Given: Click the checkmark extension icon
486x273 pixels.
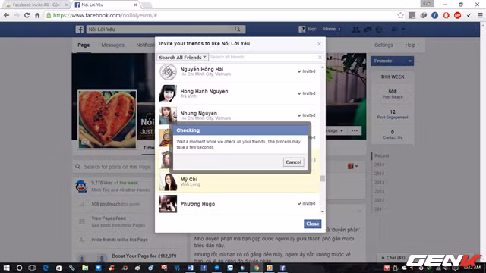Looking at the screenshot, I should click(469, 15).
